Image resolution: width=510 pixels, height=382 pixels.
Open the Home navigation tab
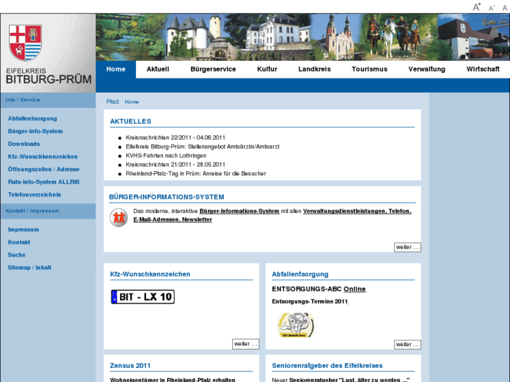click(116, 69)
